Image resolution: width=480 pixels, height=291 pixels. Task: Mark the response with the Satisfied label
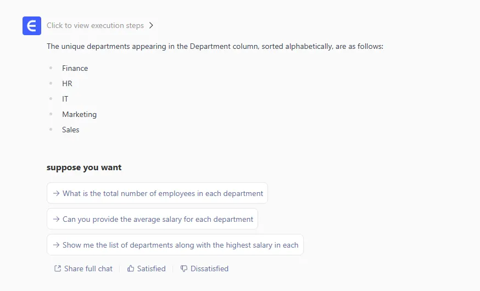[151, 269]
